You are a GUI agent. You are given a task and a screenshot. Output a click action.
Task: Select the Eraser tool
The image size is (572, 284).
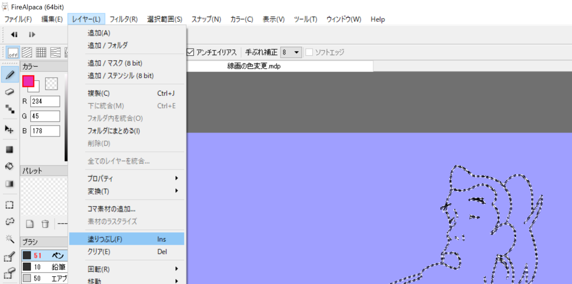[x=9, y=91]
